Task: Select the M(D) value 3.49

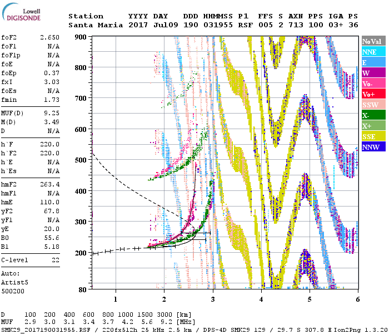Action: pos(52,122)
